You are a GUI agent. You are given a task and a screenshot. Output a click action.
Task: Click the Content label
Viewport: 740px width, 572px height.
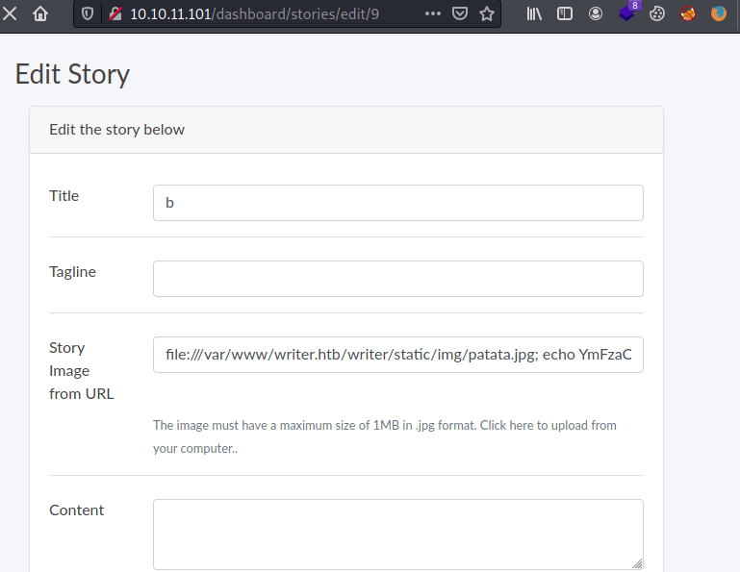pyautogui.click(x=76, y=510)
